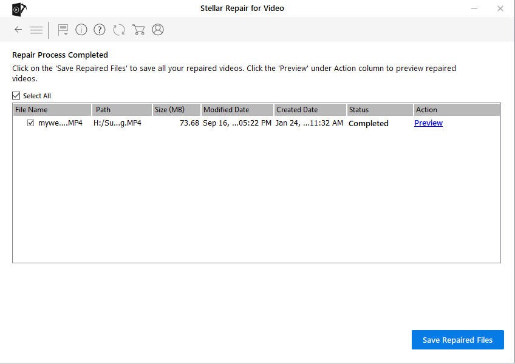Image resolution: width=515 pixels, height=364 pixels.
Task: Open the Help question mark icon
Action: (100, 30)
